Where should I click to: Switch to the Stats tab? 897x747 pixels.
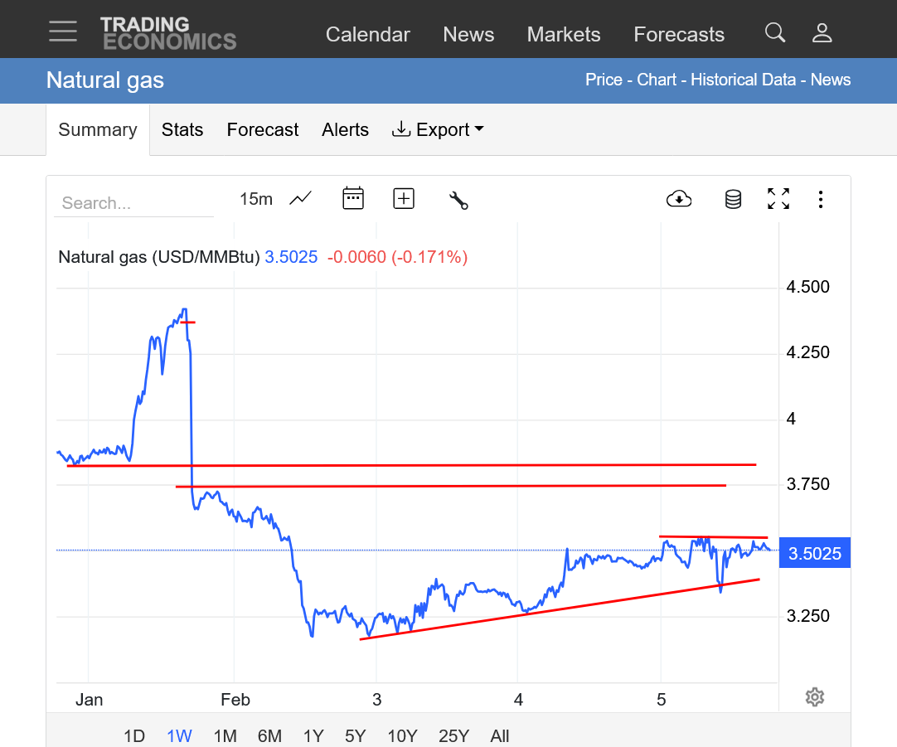point(182,130)
